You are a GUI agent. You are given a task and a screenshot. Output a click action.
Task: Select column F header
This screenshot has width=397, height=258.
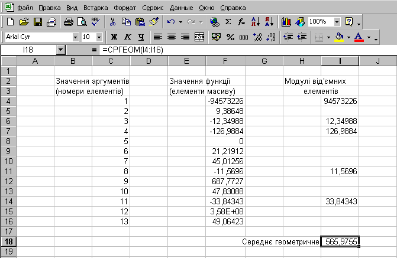[x=225, y=61]
